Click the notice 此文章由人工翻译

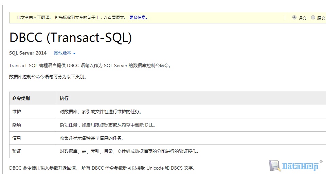[x=34, y=18]
